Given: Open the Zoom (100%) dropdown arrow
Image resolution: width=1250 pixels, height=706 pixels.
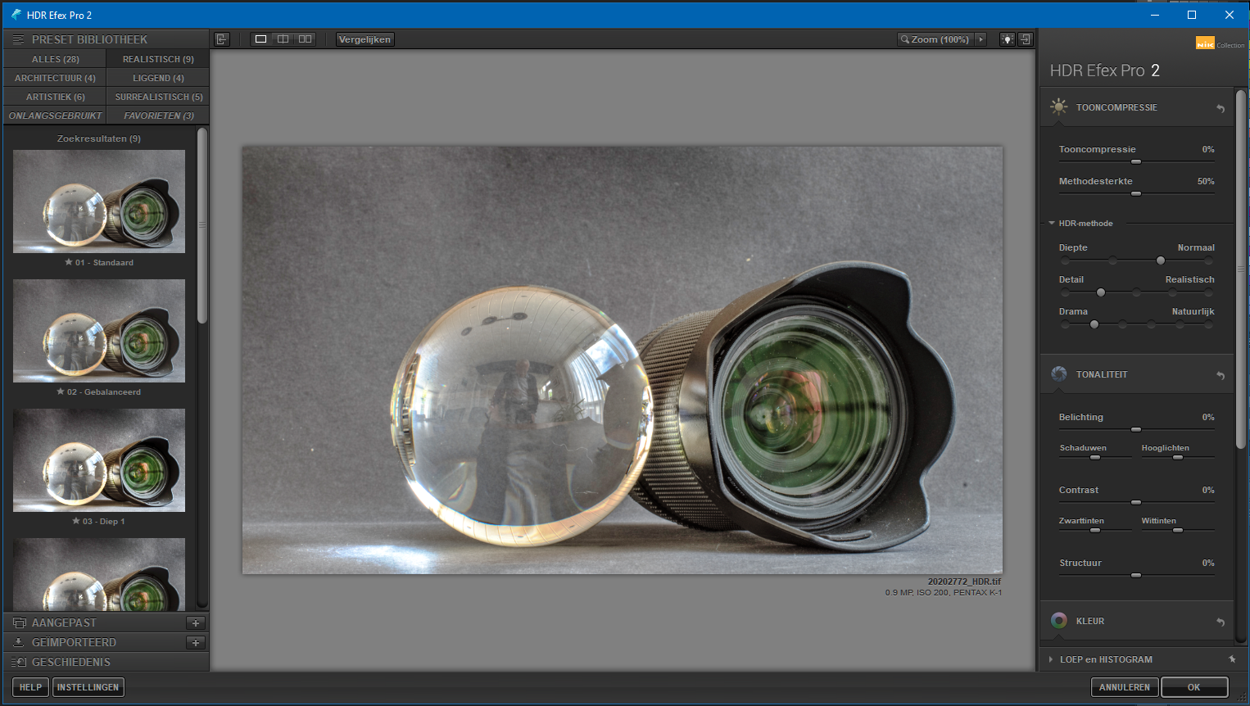Looking at the screenshot, I should 981,39.
